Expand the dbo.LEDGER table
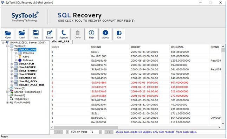The width and height of the screenshot is (227, 139). 12,74
